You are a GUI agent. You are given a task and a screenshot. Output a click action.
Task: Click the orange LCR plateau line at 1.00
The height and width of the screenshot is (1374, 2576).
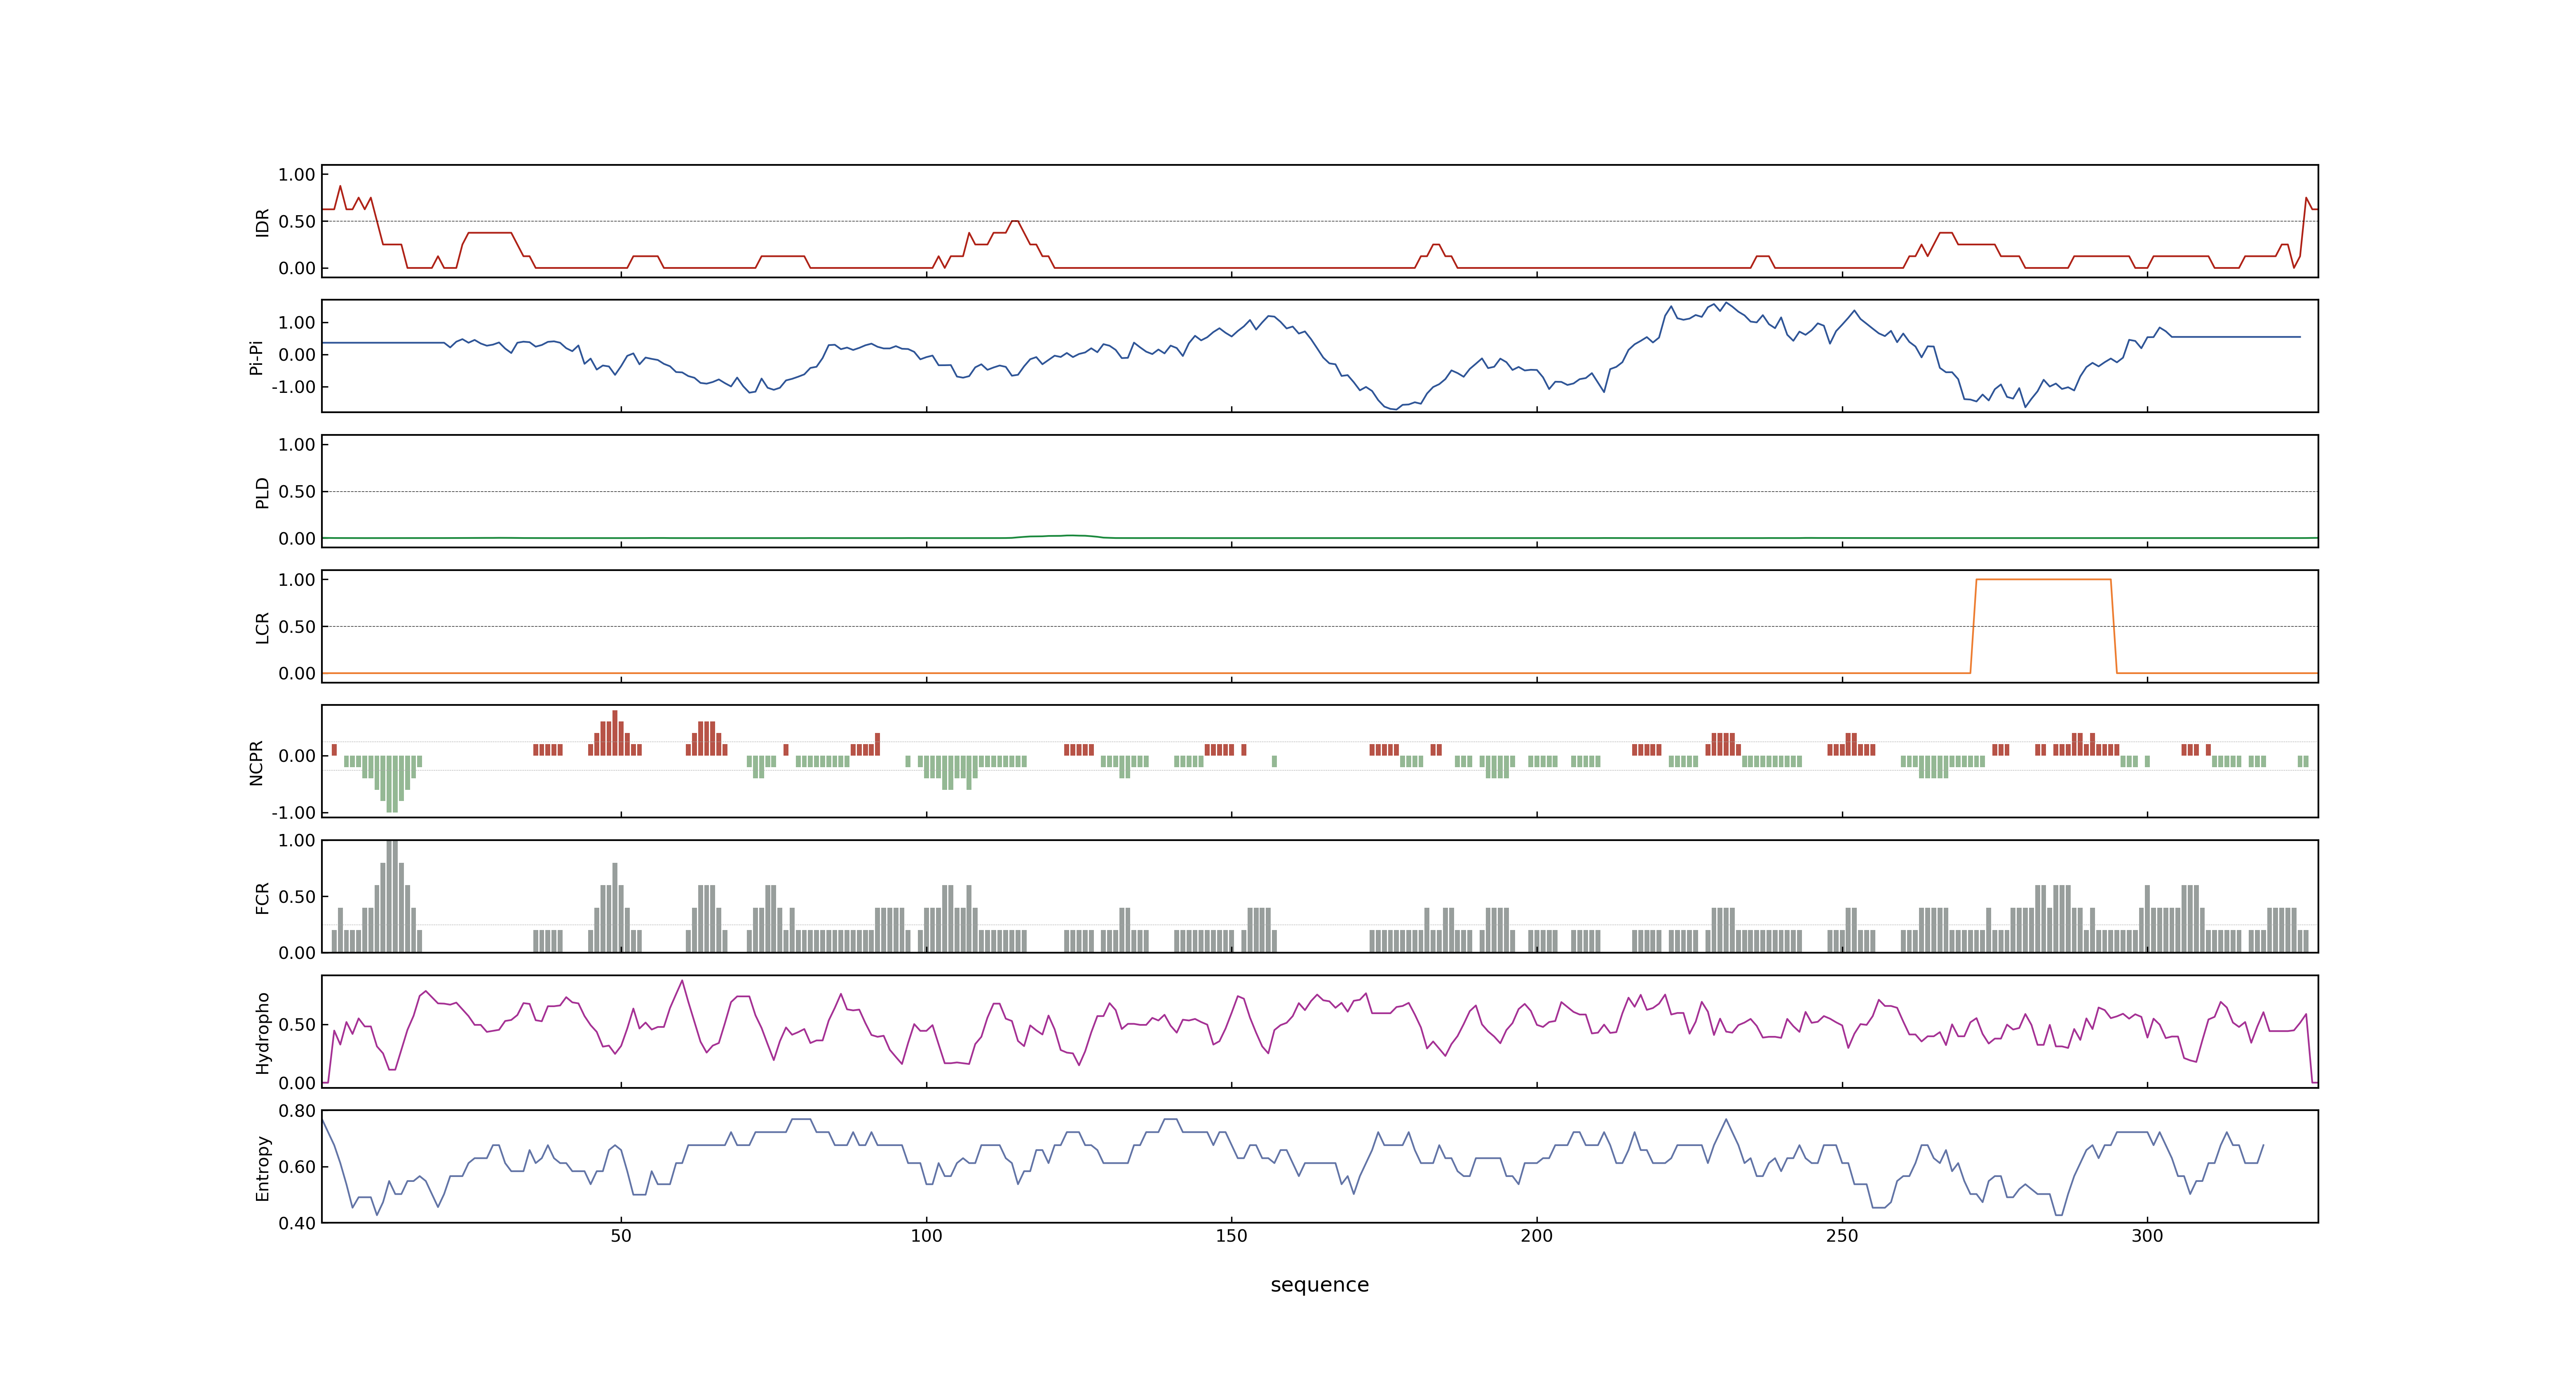click(2043, 579)
